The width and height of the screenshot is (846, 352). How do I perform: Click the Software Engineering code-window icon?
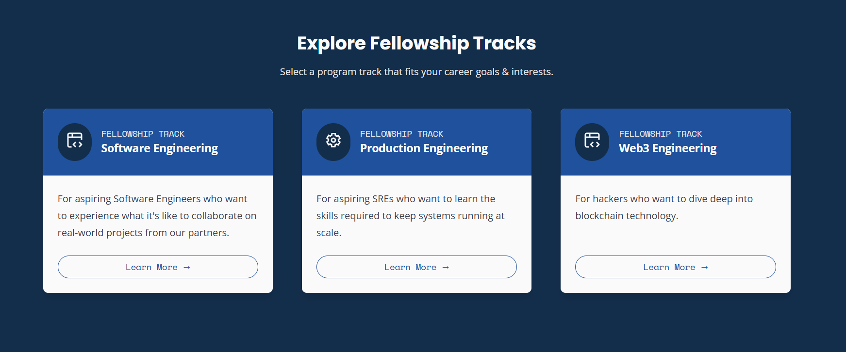tap(75, 142)
